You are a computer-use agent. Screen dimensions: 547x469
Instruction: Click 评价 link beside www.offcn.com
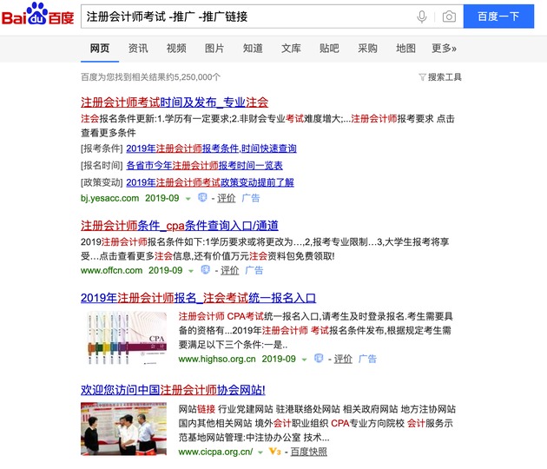(229, 270)
